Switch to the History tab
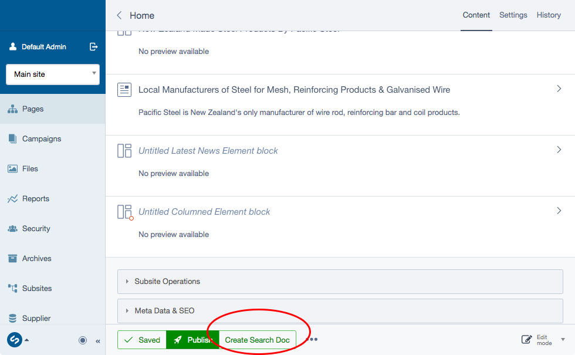This screenshot has width=575, height=355. (549, 15)
